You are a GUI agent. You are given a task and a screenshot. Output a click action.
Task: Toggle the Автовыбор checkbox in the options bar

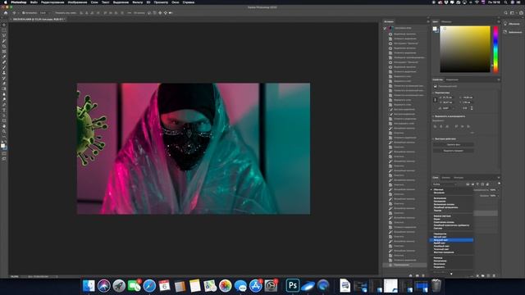pyautogui.click(x=24, y=13)
